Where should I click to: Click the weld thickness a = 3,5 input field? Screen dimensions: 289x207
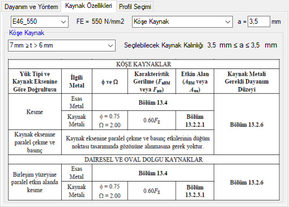(x=259, y=21)
